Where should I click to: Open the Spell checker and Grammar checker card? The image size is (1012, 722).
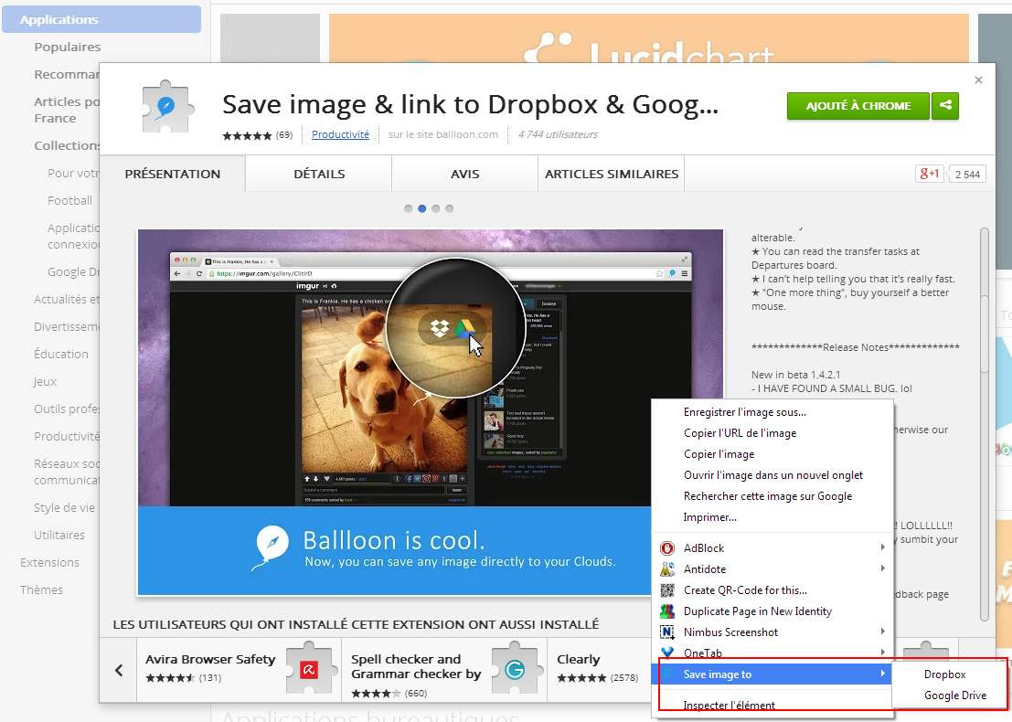[x=444, y=670]
